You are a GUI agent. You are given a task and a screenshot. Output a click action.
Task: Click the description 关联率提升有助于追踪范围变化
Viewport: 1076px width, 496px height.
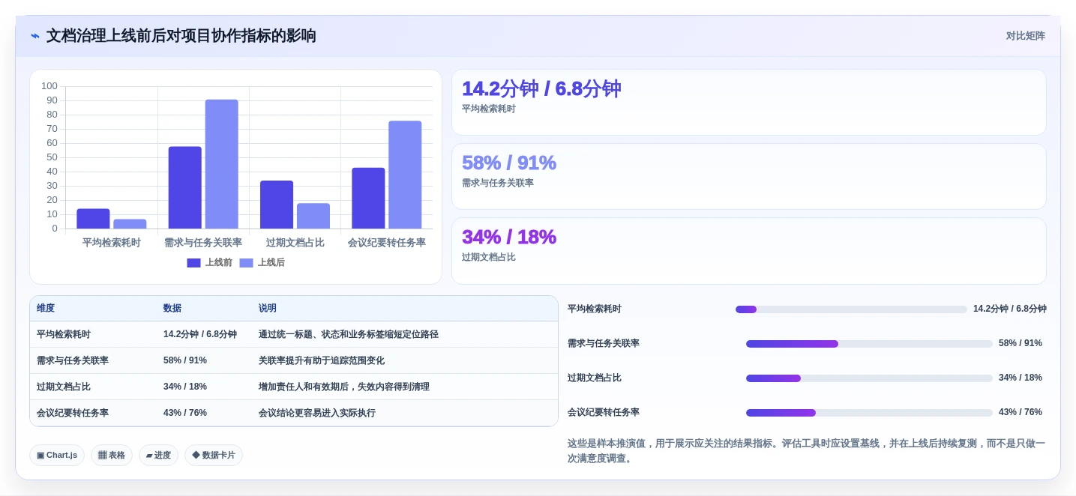pos(322,361)
